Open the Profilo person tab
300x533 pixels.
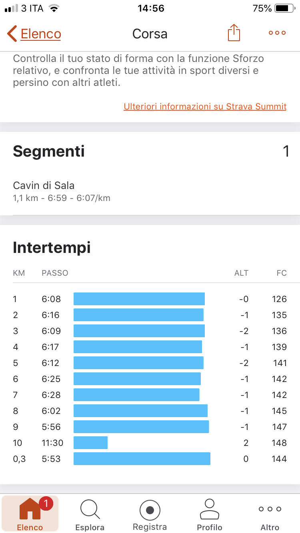pyautogui.click(x=209, y=509)
